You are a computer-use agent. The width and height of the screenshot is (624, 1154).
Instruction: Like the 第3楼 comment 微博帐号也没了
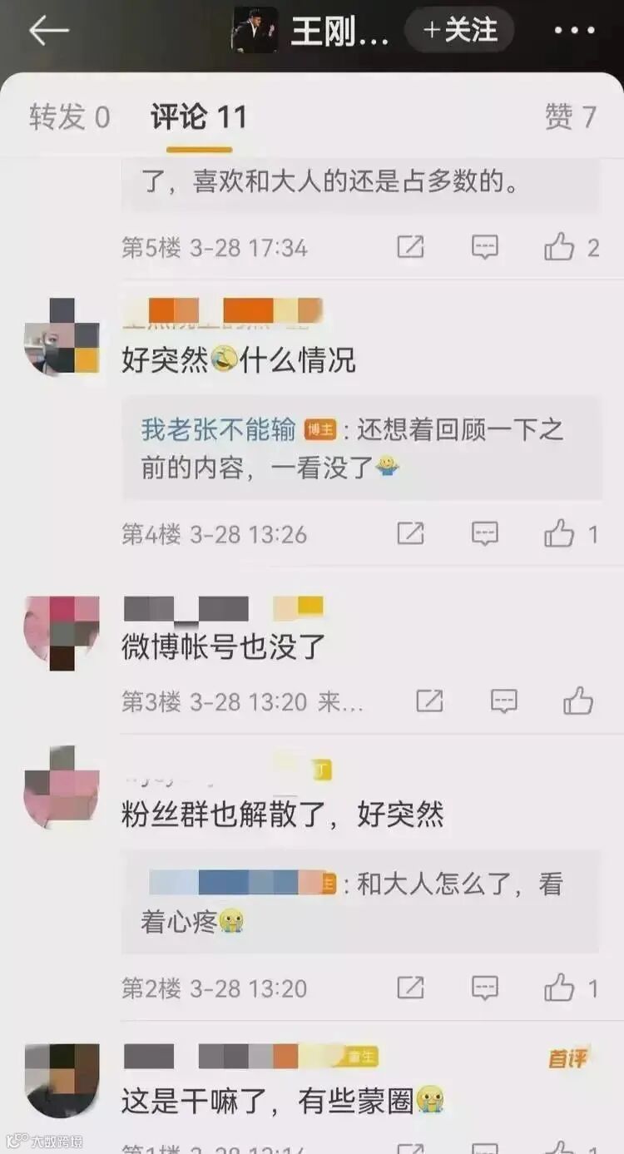point(578,701)
